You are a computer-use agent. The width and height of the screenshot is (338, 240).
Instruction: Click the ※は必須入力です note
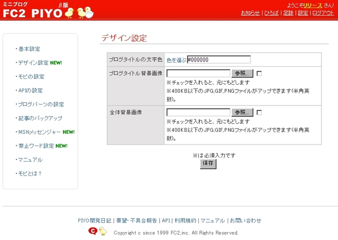pos(214,155)
